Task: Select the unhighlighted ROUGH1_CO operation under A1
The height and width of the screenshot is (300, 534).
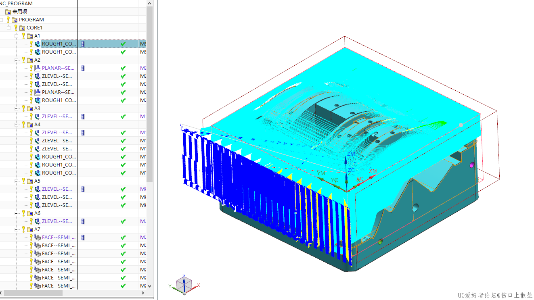Action: (59, 52)
